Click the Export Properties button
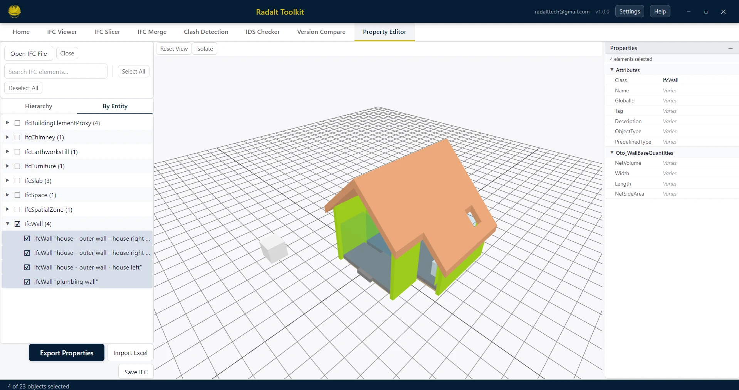This screenshot has height=390, width=739. click(66, 352)
